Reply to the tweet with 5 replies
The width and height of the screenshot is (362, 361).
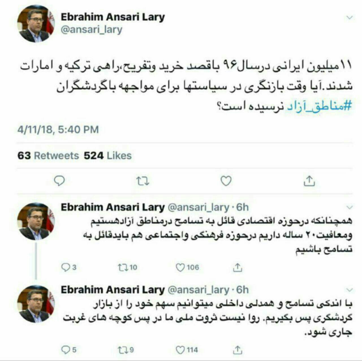69,350
